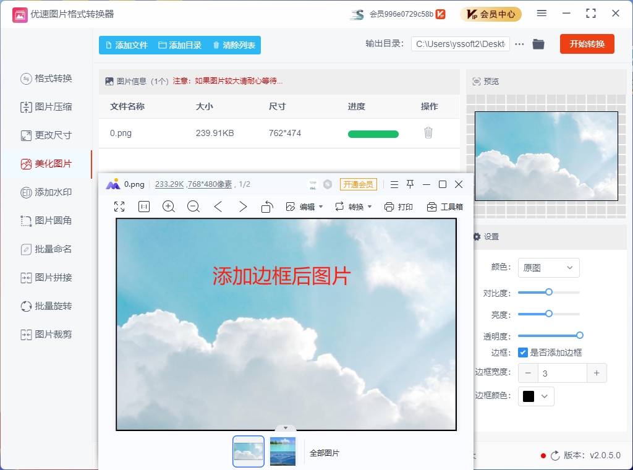Screen dimensions: 633x470
Task: Open the 更改尺寸 resize tool
Action: (x=46, y=135)
